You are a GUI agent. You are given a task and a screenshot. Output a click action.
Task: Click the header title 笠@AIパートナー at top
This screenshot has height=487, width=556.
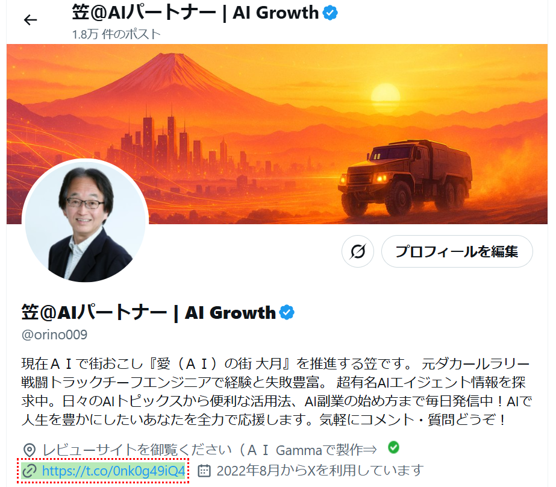tap(195, 13)
